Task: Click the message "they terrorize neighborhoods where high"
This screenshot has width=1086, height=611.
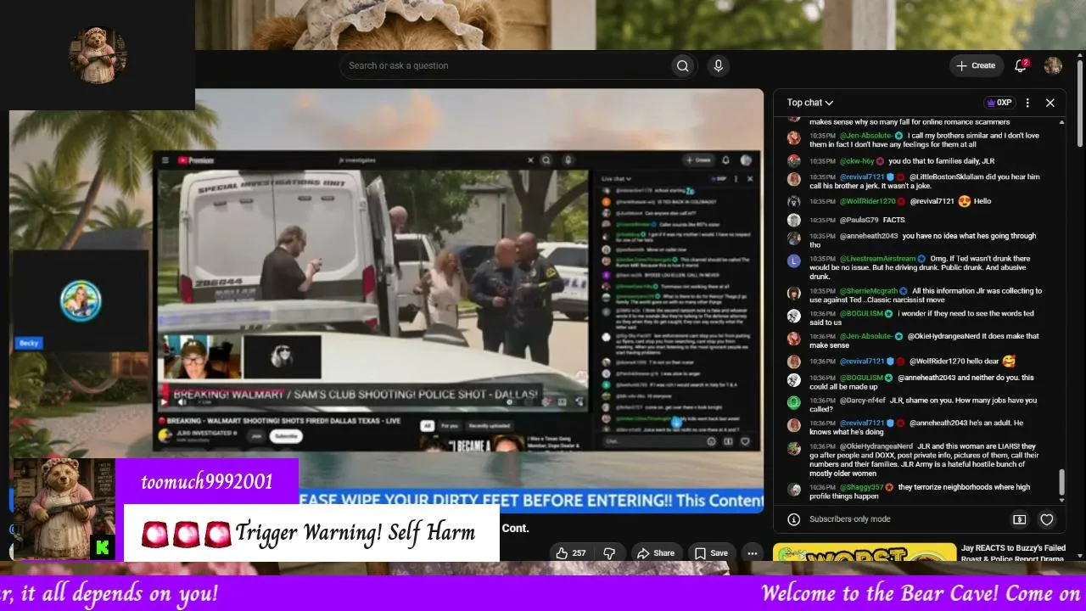Action: 965,488
